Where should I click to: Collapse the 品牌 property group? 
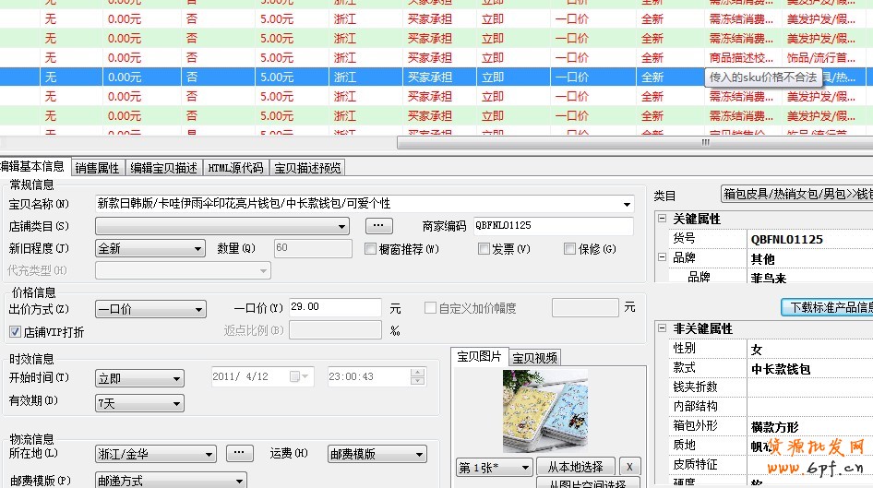click(662, 259)
